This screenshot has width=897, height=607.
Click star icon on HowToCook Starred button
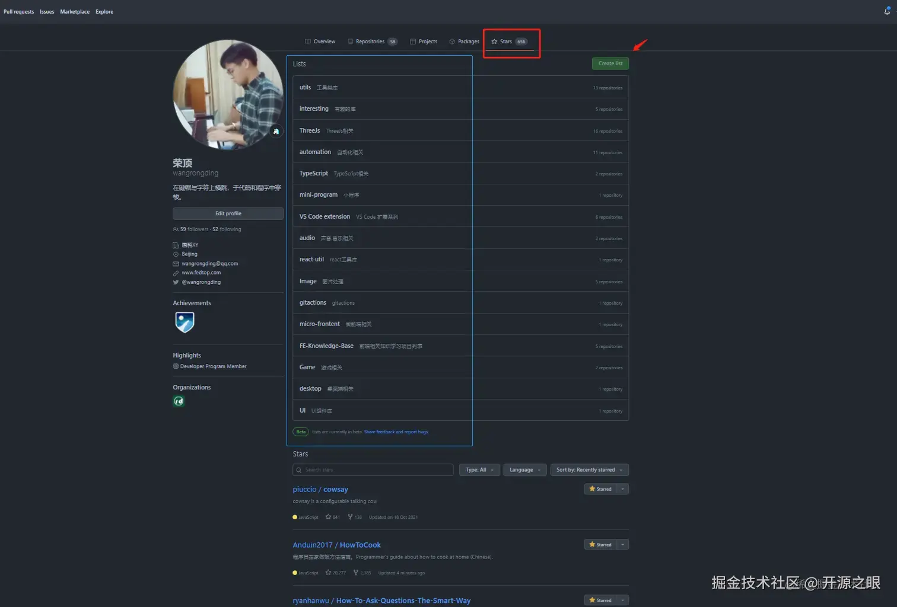click(x=592, y=544)
